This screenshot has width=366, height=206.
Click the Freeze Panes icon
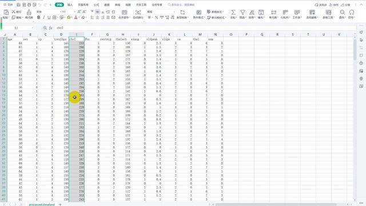point(312,13)
